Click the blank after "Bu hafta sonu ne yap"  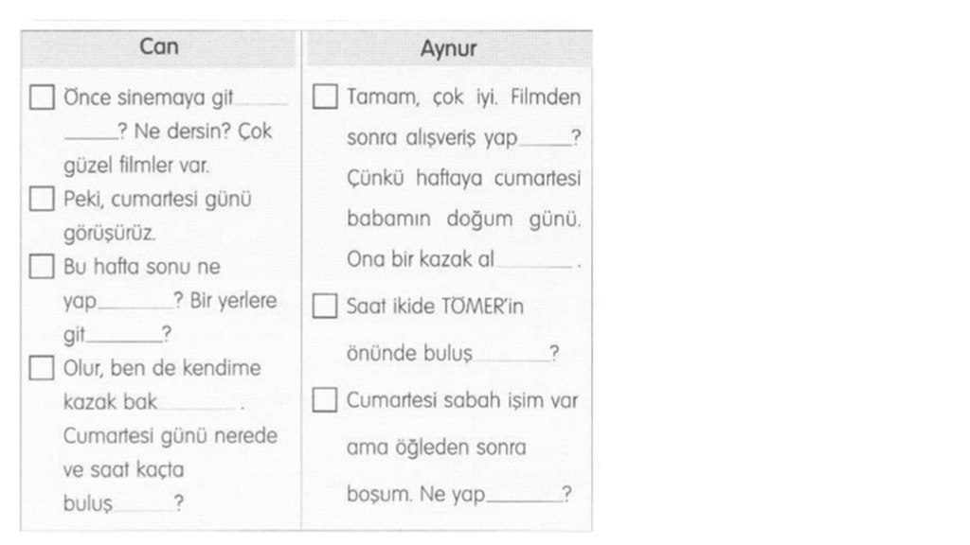tap(135, 307)
